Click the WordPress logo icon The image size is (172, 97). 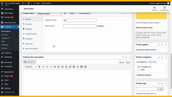point(2,3)
